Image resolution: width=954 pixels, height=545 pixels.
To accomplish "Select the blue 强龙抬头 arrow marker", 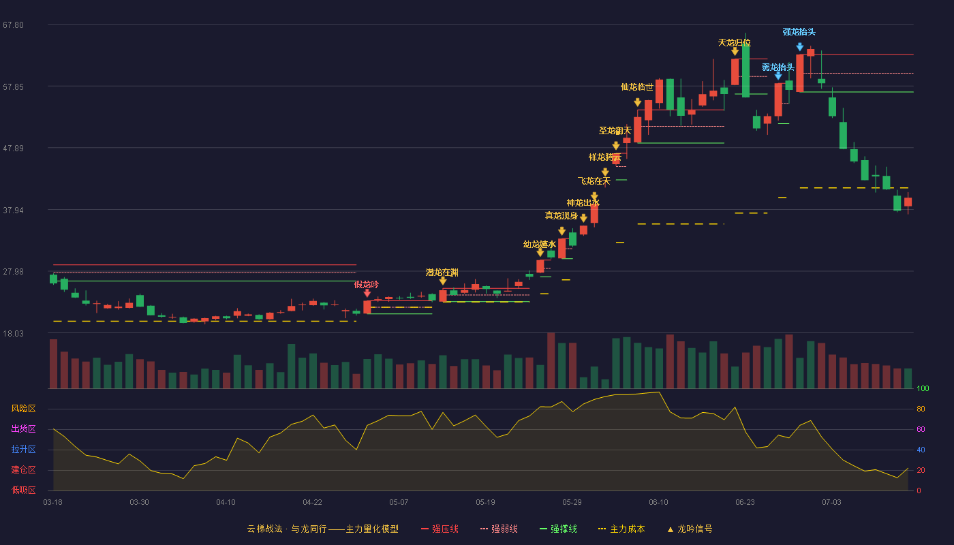I will click(x=799, y=47).
